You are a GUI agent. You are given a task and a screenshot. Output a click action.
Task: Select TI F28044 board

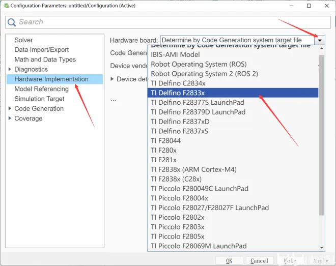pyautogui.click(x=233, y=140)
